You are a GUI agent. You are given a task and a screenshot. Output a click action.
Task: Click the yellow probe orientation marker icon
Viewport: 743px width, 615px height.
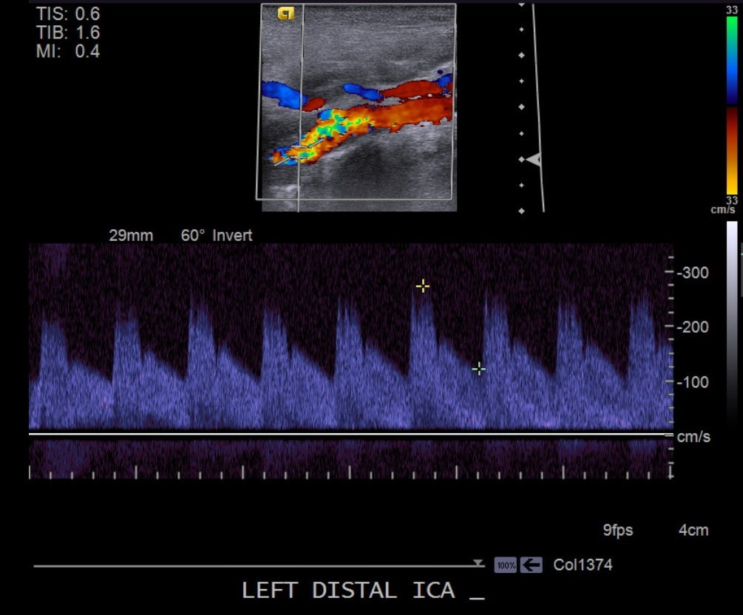[285, 13]
